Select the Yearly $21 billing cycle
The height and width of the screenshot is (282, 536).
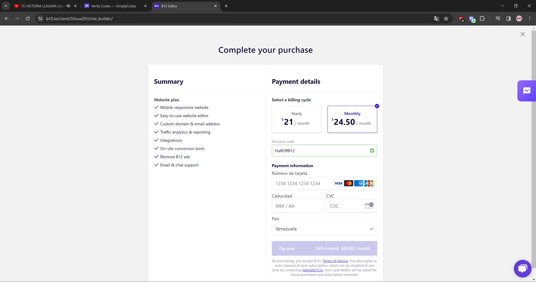[x=297, y=119]
